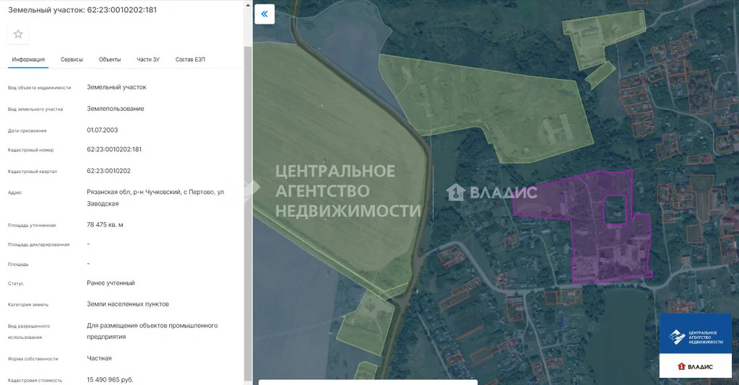Add parcel to favorites with star icon
This screenshot has height=385, width=739.
tap(18, 34)
